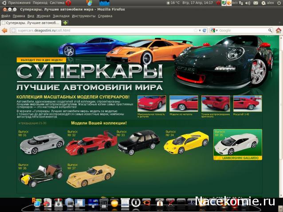The height and width of the screenshot is (212, 283).
Task: Click the orange sphere dock icon
Action: (x=114, y=203)
